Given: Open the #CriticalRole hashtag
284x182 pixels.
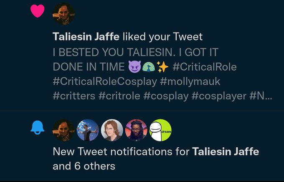Looking at the screenshot, I should (x=205, y=67).
